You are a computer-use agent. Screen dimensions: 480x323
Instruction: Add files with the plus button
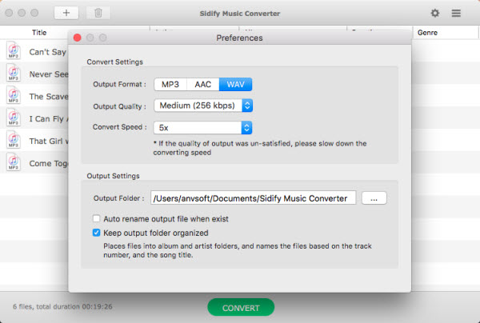(x=66, y=13)
